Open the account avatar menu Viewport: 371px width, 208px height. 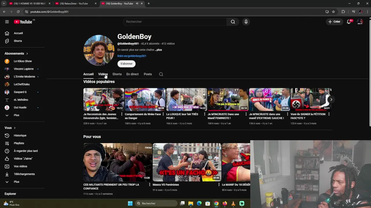tap(360, 22)
